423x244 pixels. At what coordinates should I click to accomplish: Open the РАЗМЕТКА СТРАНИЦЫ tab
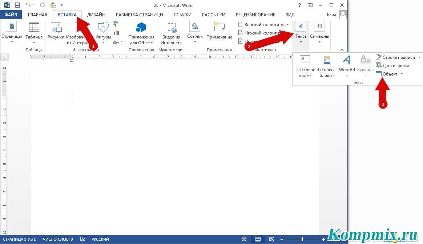pyautogui.click(x=140, y=15)
